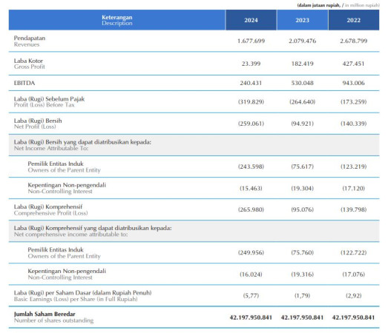The height and width of the screenshot is (333, 388).
Task: Click the 2022 column header
Action: pyautogui.click(x=354, y=20)
